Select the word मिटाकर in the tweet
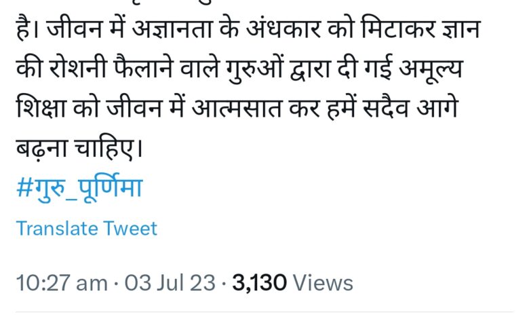 pos(397,29)
